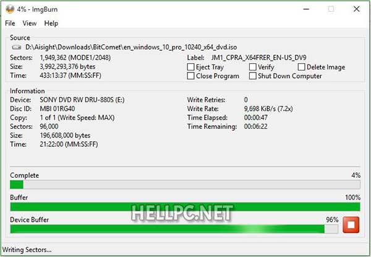The height and width of the screenshot is (257, 371).
Task: Click the 4% - ImgBurn window title
Action: tap(37, 9)
